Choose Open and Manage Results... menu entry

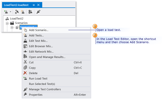[x=56, y=57]
